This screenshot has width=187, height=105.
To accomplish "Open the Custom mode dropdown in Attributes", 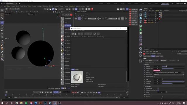I will [182, 54].
